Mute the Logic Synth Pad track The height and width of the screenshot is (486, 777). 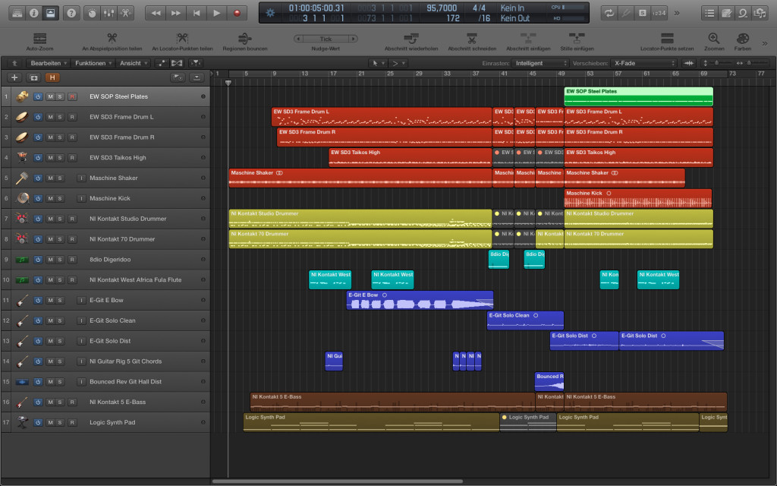50,422
